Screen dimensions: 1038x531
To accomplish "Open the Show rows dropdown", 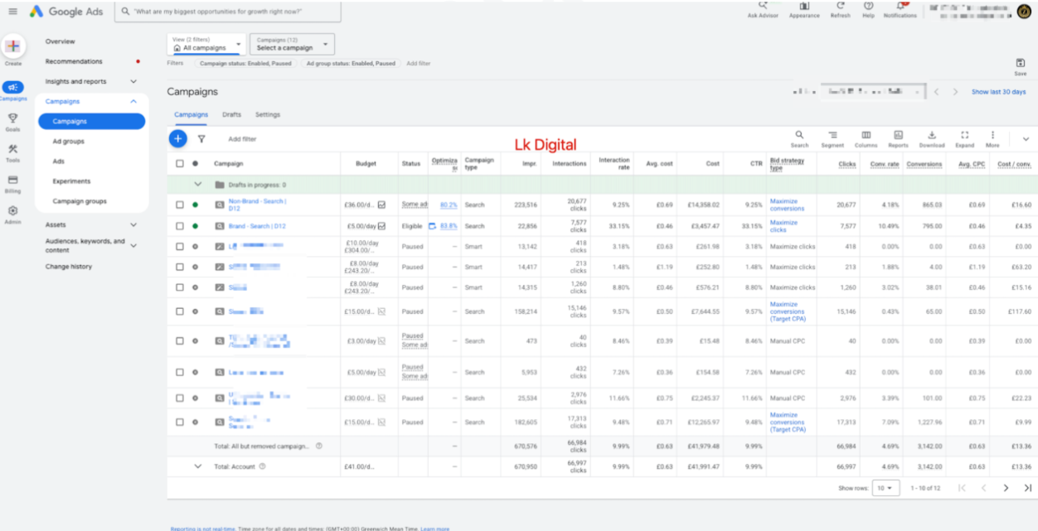I will pyautogui.click(x=886, y=488).
